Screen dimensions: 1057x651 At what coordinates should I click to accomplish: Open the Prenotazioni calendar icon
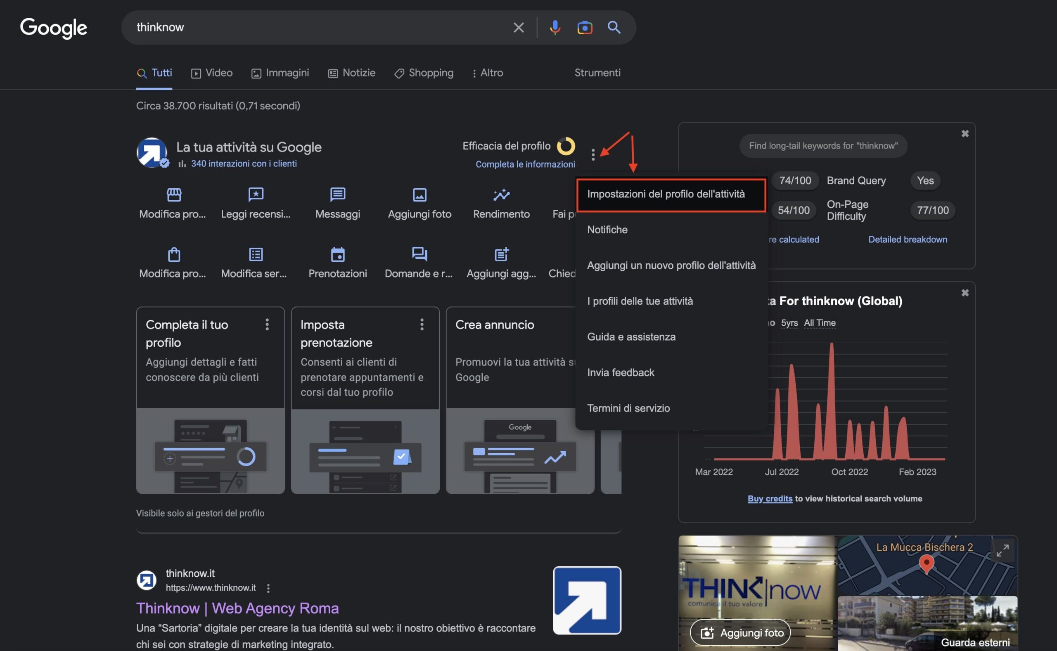338,255
